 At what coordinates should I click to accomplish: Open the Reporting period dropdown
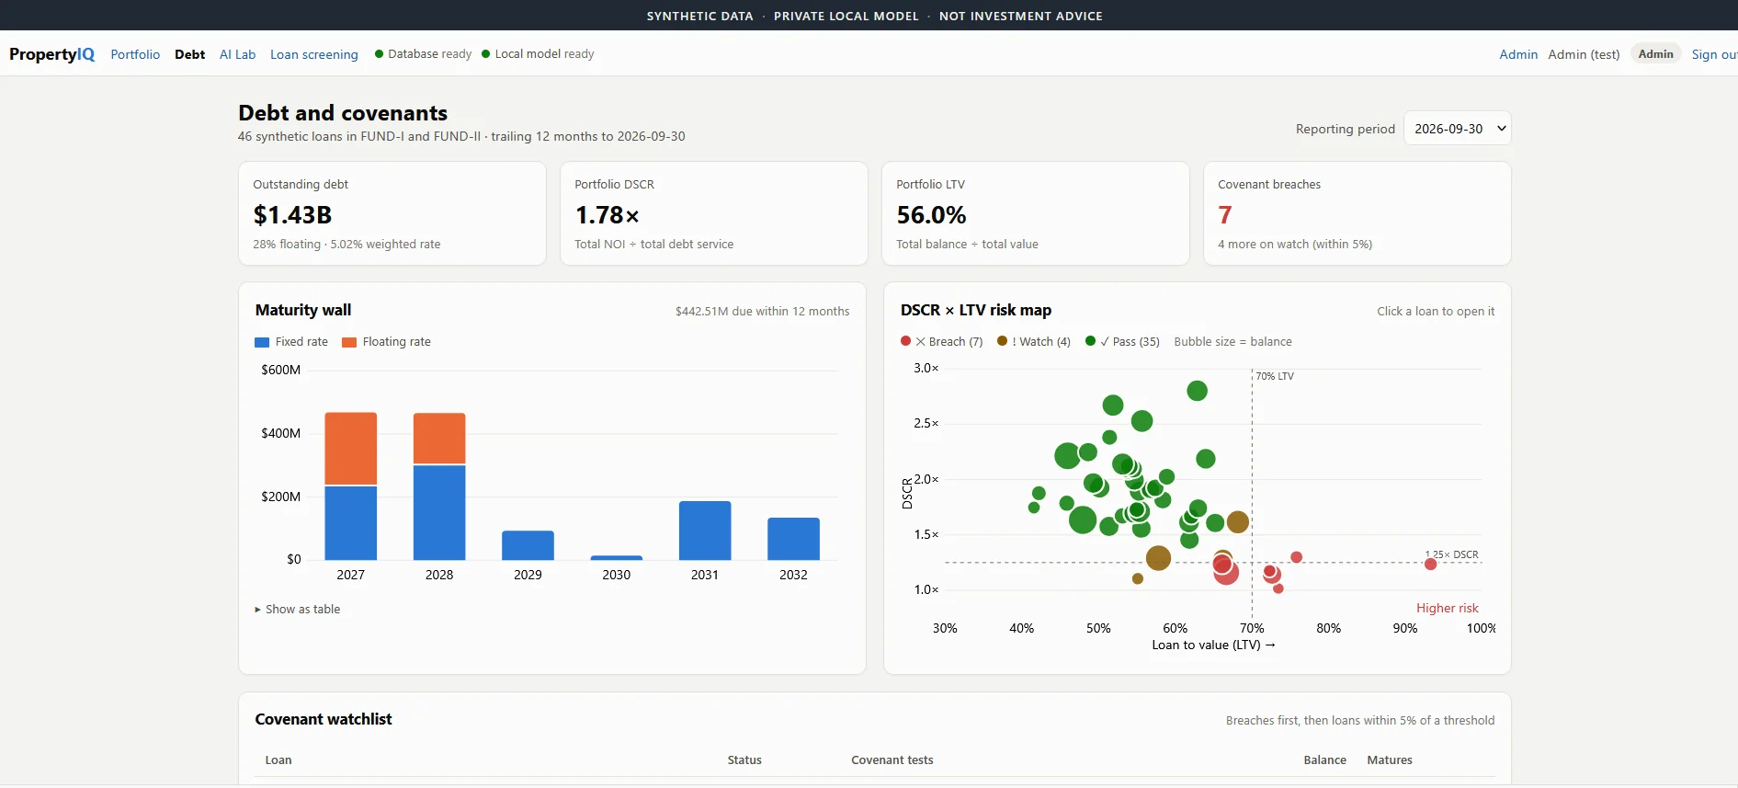click(x=1458, y=129)
